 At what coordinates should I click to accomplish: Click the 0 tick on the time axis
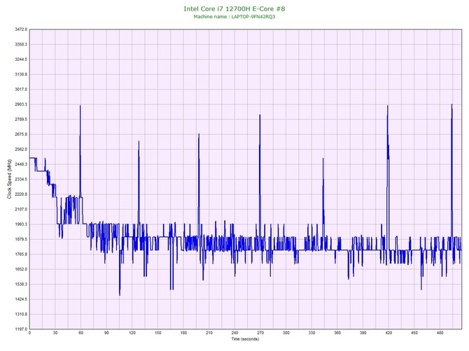[29, 333]
